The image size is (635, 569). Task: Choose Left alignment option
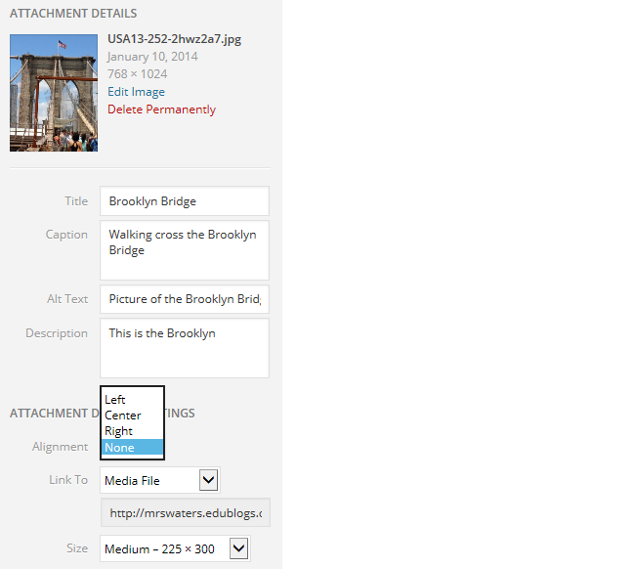[132, 400]
